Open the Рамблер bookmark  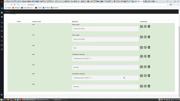(46, 8)
